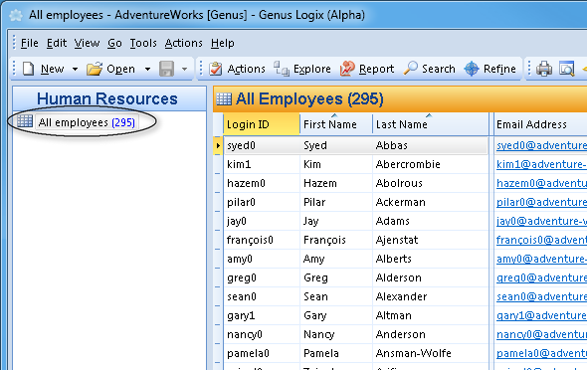Expand the Save dropdown arrow
Viewport: 587px width, 370px height.
coord(184,70)
